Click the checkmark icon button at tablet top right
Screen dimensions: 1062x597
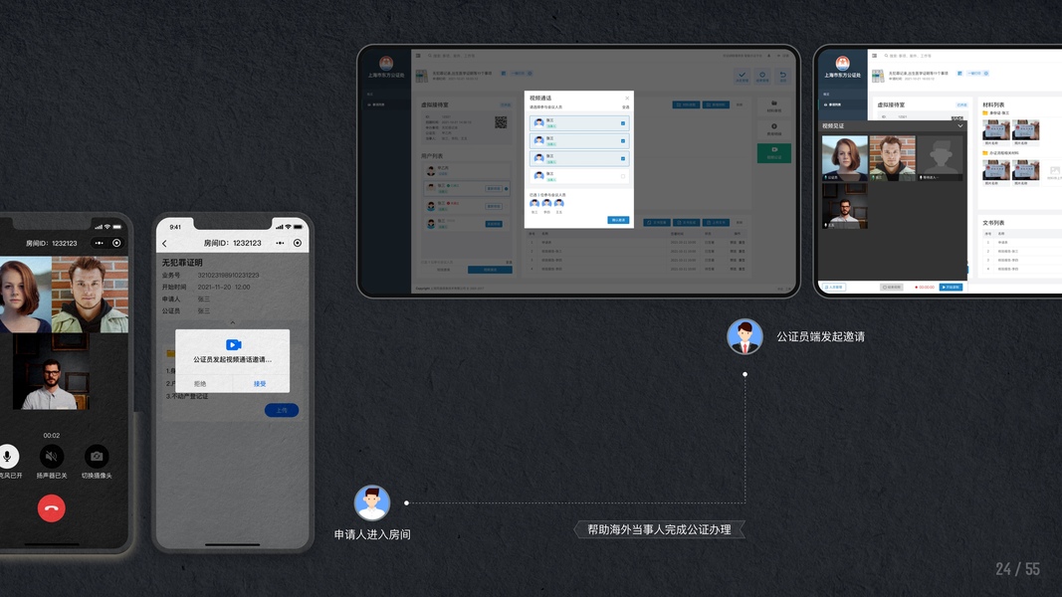coord(743,77)
